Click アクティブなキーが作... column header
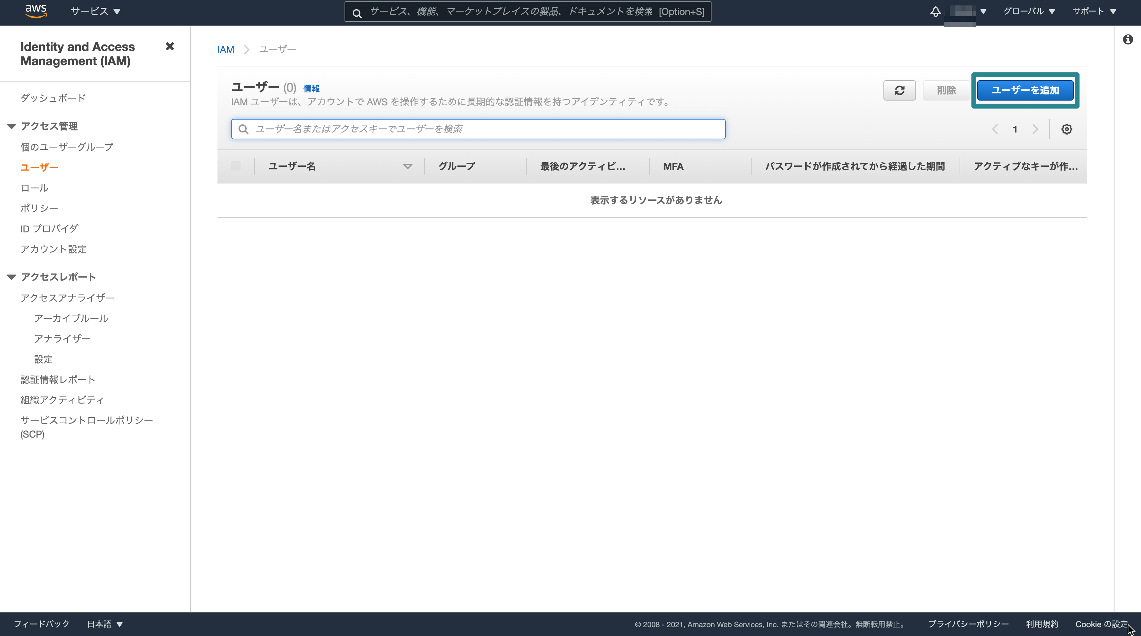1141x636 pixels. click(1025, 166)
